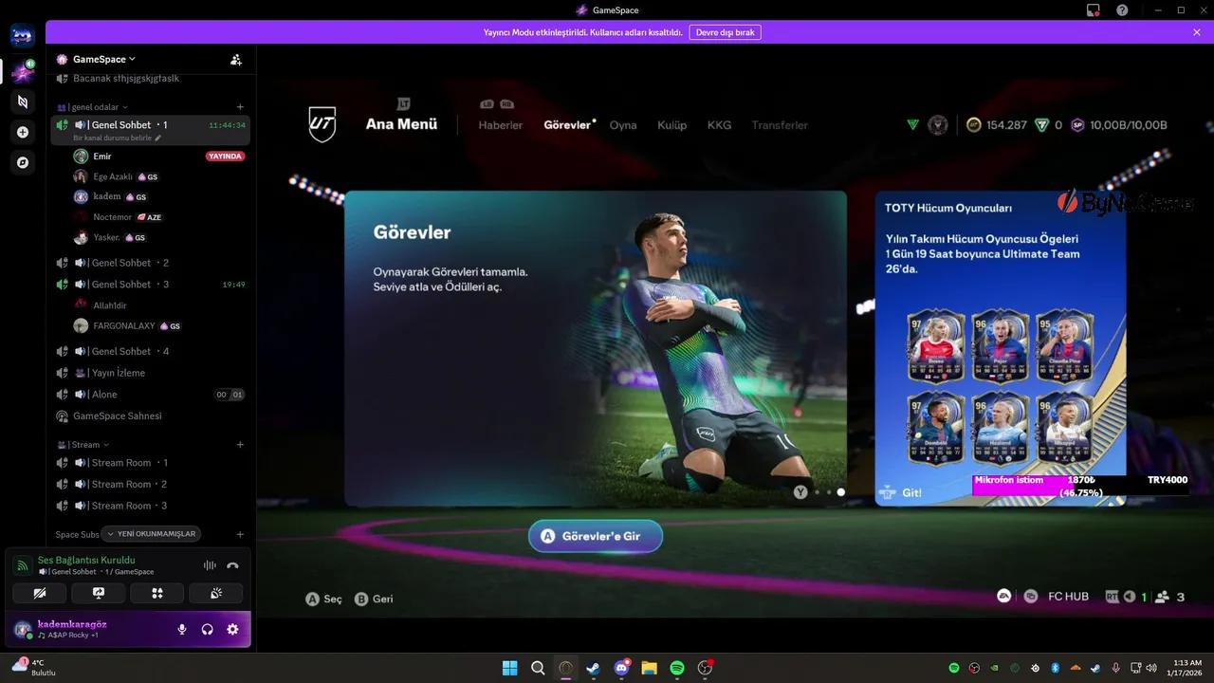Screen dimensions: 1214x683
Task: Toggle the camera on or off
Action: click(x=40, y=593)
